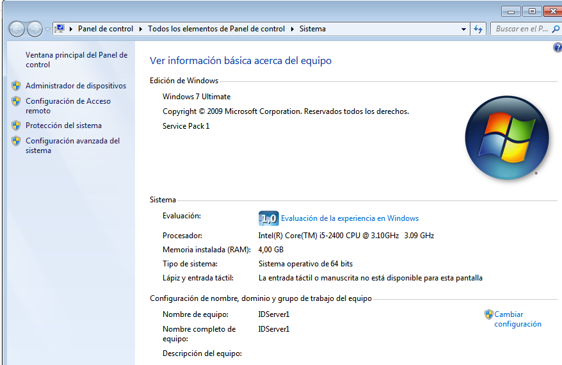Screen dimensions: 562x365
Task: Open address bar history dropdown arrow
Action: pyautogui.click(x=463, y=29)
